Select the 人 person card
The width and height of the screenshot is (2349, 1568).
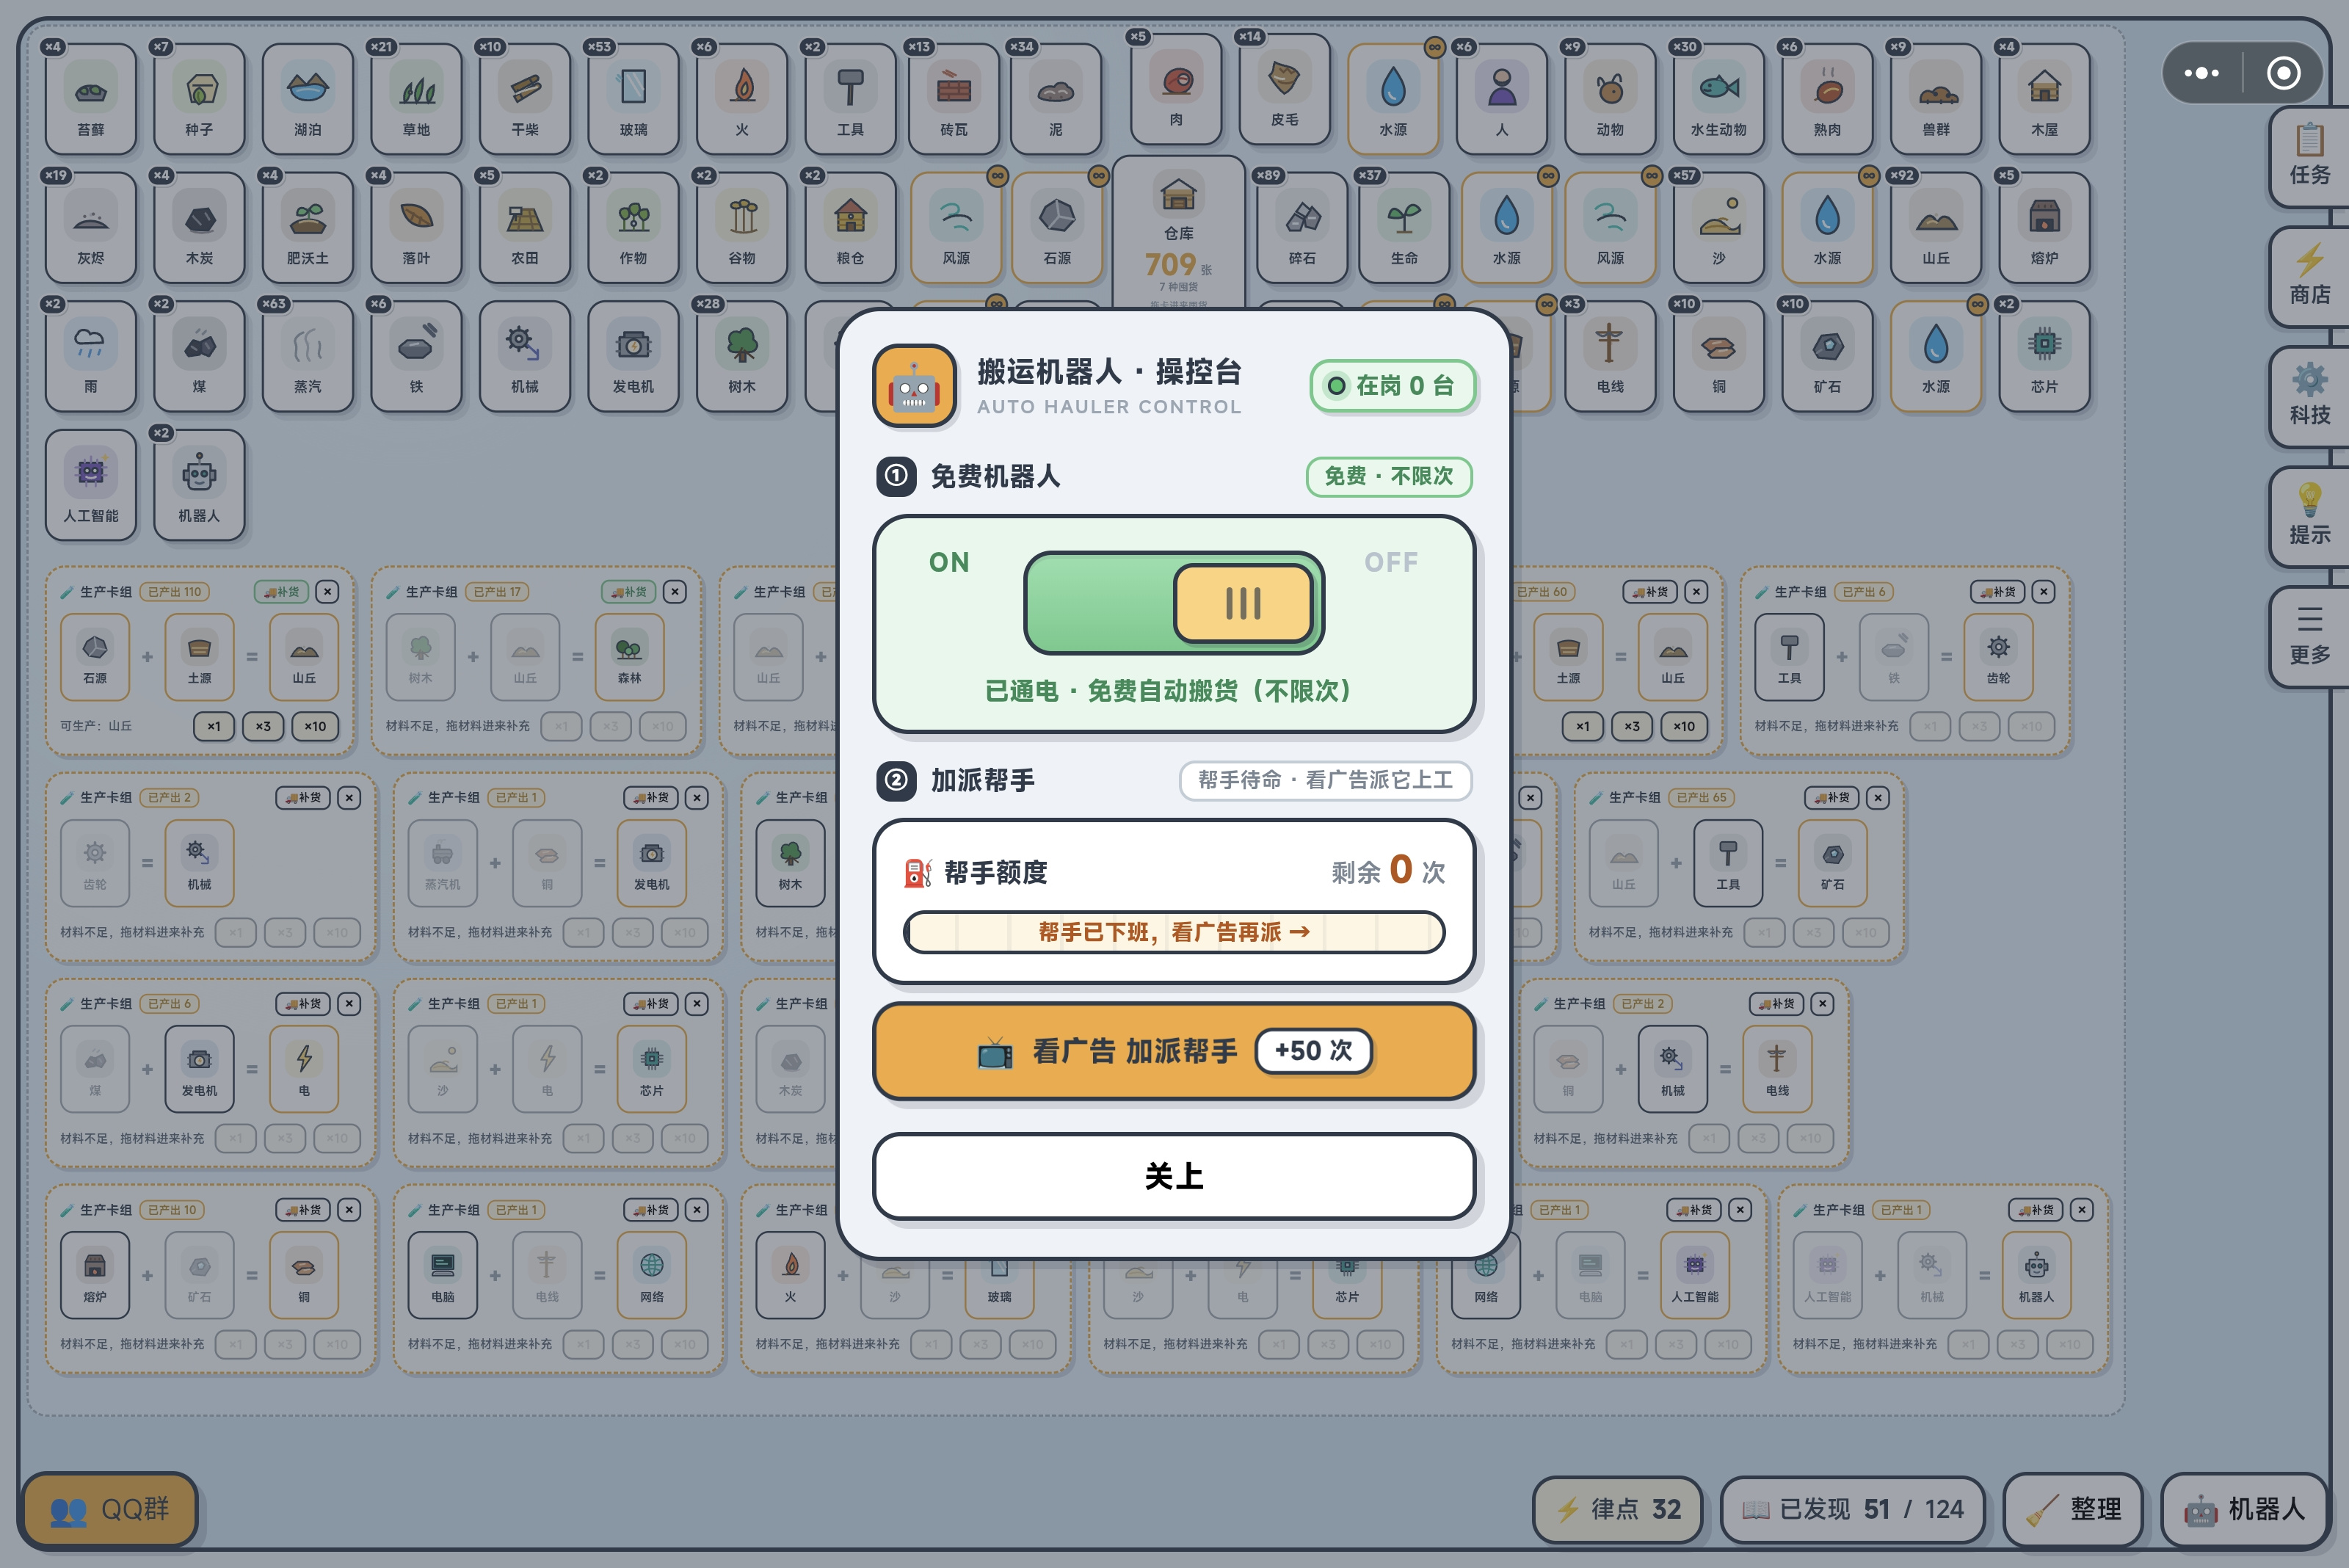[x=1502, y=99]
